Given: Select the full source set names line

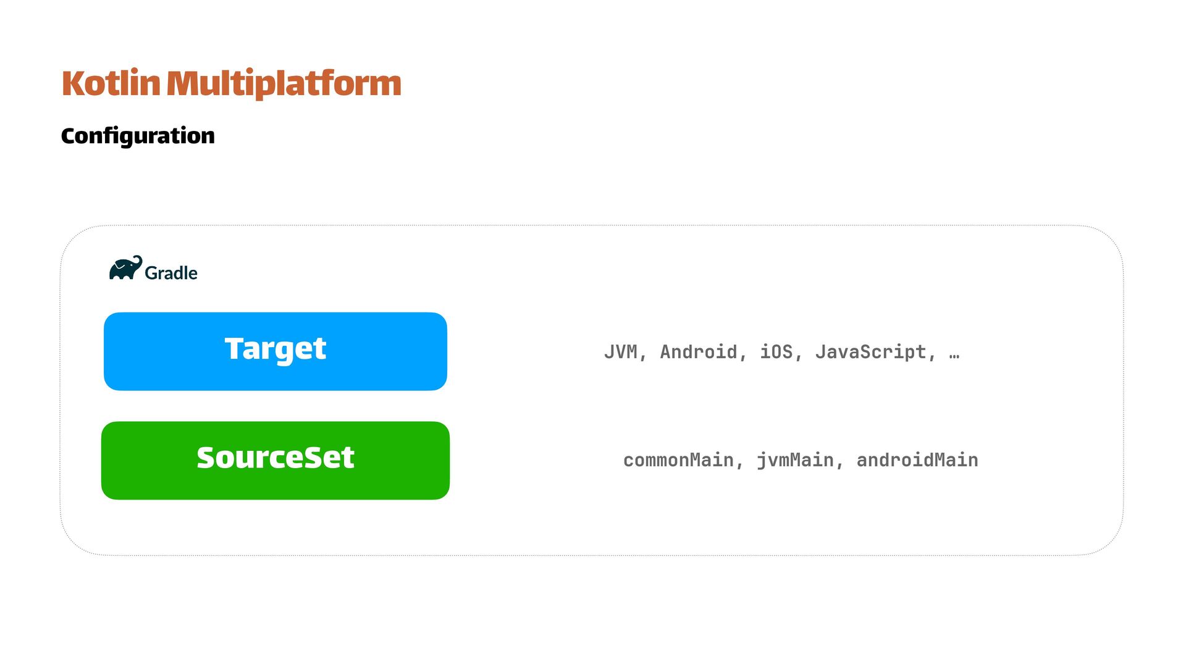Looking at the screenshot, I should pyautogui.click(x=801, y=460).
